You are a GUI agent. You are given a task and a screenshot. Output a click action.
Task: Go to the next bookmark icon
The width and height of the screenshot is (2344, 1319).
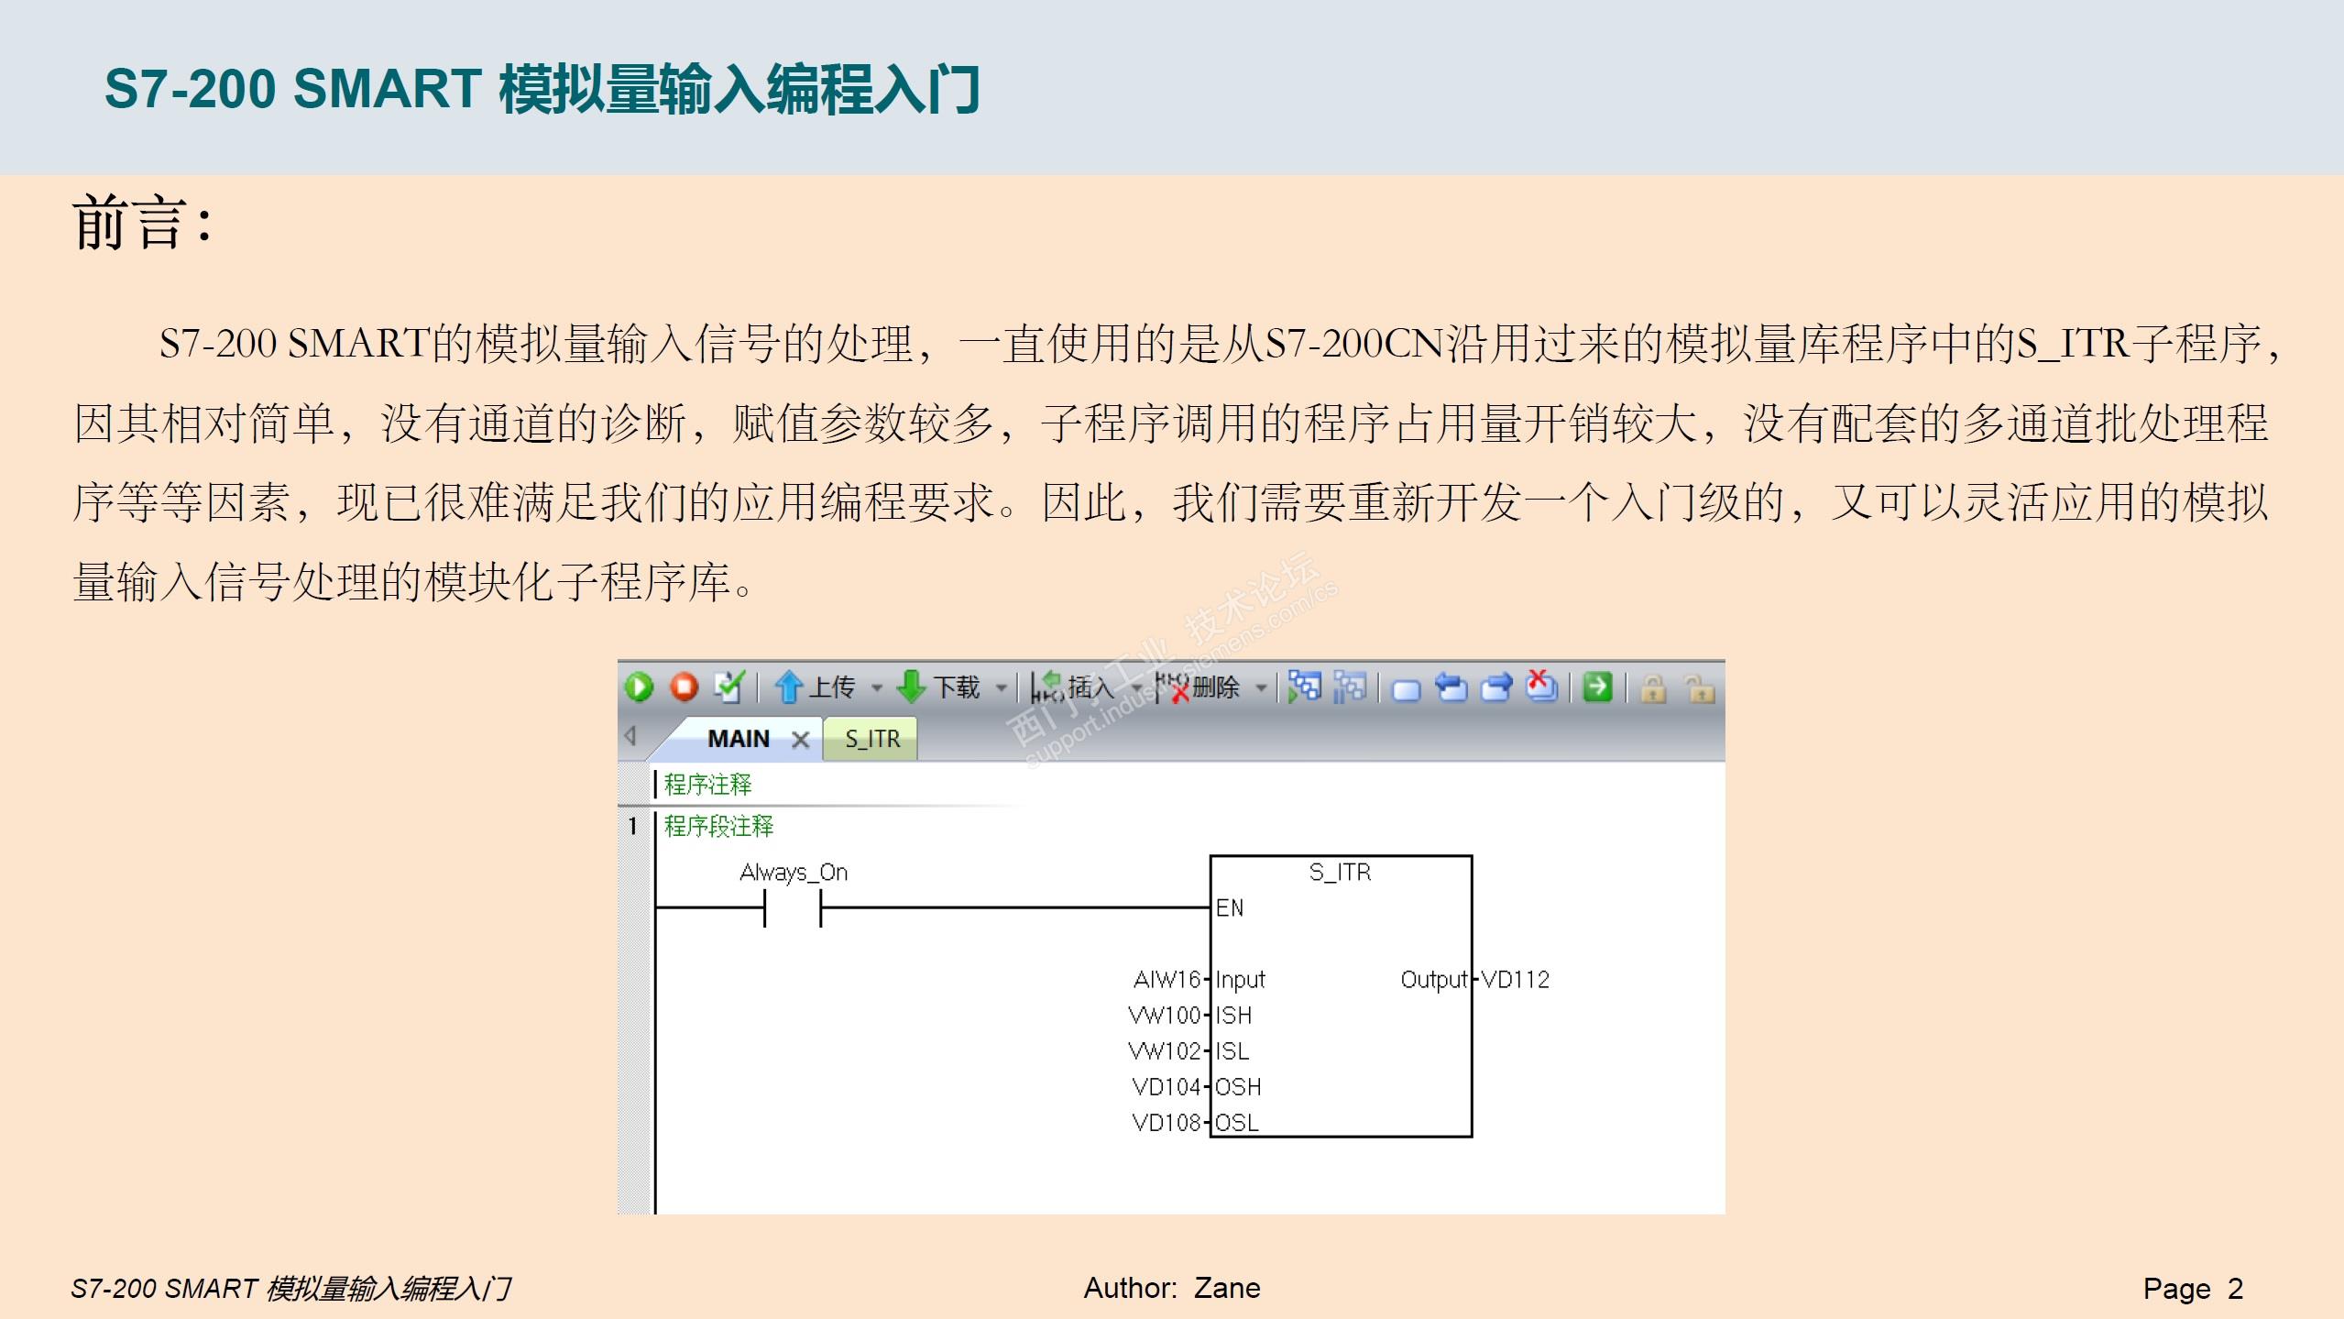click(1496, 687)
